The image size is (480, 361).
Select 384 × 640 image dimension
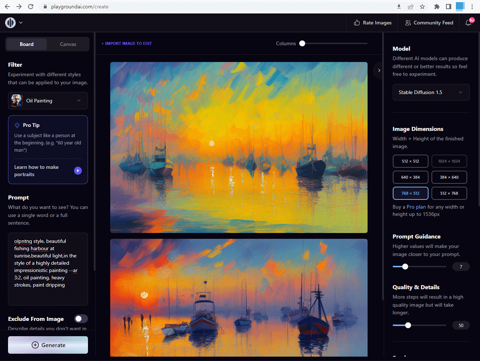[x=449, y=177]
